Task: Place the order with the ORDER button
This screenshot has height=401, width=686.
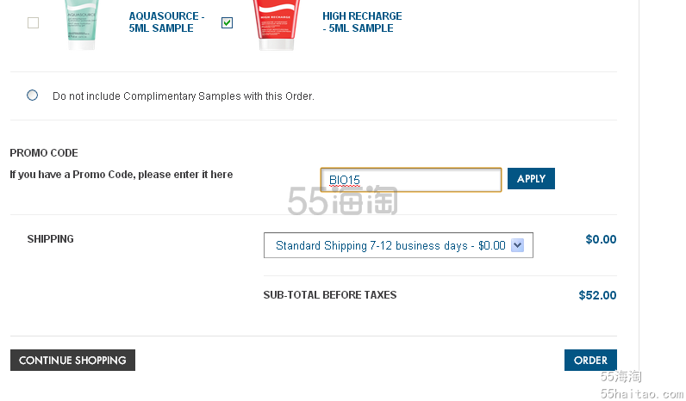Action: (590, 360)
